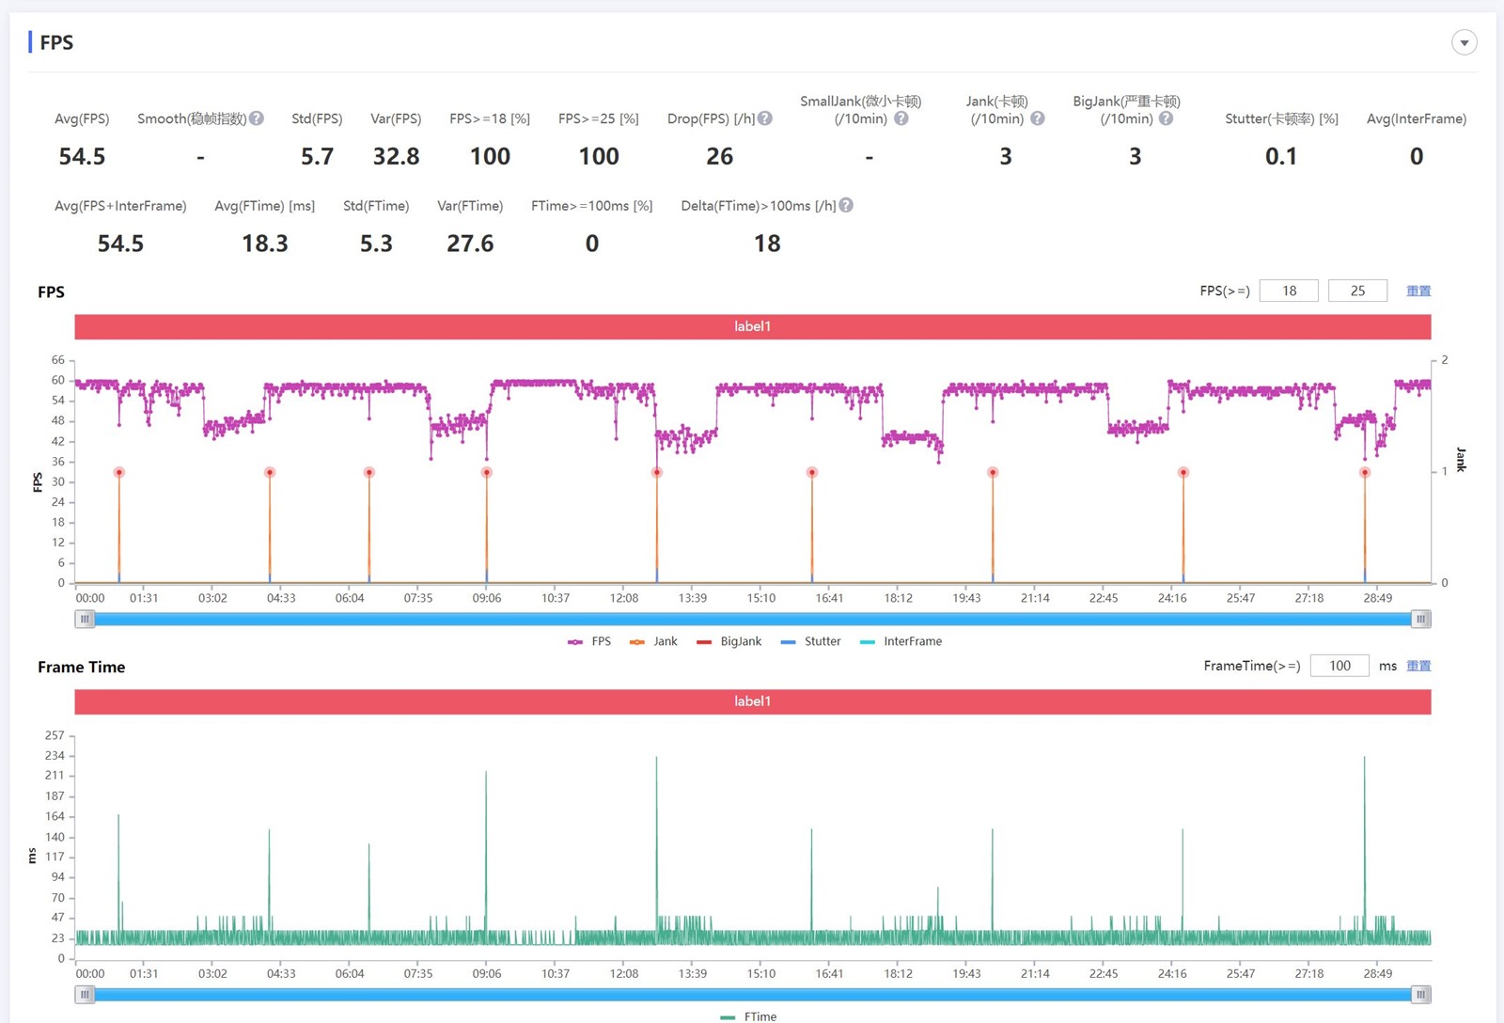
Task: Toggle FPS series in chart legend
Action: click(590, 641)
